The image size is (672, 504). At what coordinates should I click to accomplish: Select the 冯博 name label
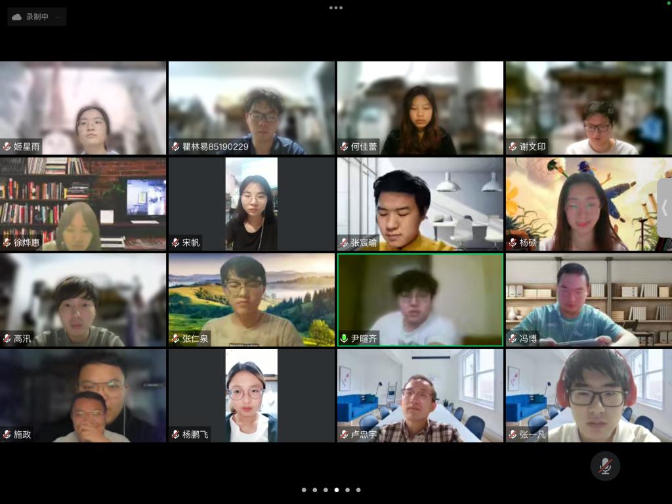(528, 339)
